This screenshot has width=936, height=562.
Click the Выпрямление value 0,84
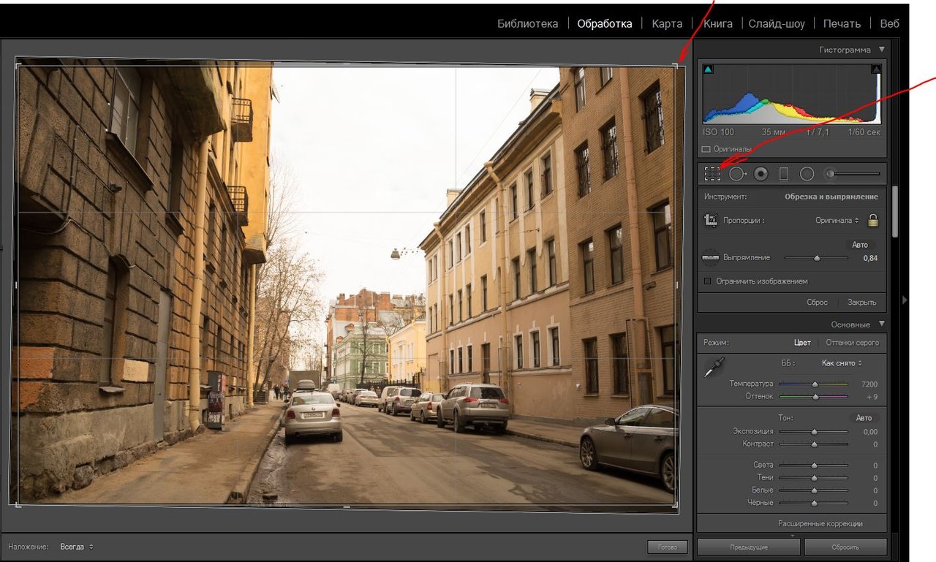click(x=869, y=258)
